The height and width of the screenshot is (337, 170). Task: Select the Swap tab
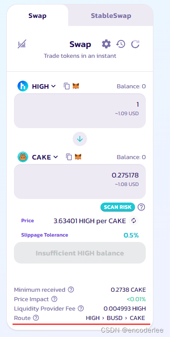(37, 16)
